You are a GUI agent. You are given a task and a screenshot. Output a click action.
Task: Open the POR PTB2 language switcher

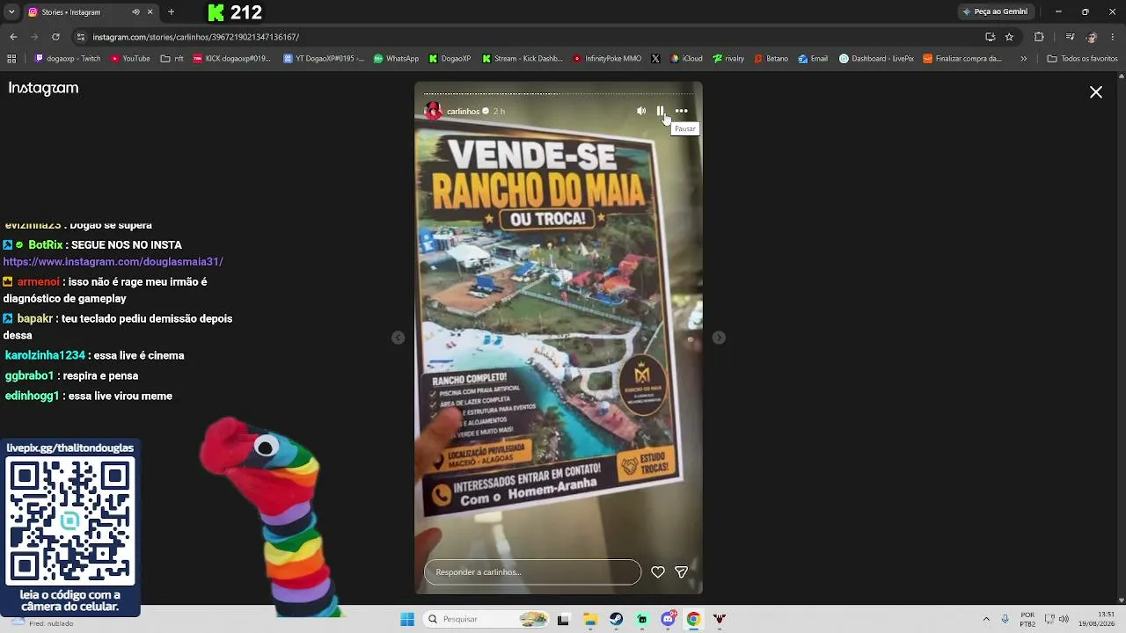coord(1027,619)
